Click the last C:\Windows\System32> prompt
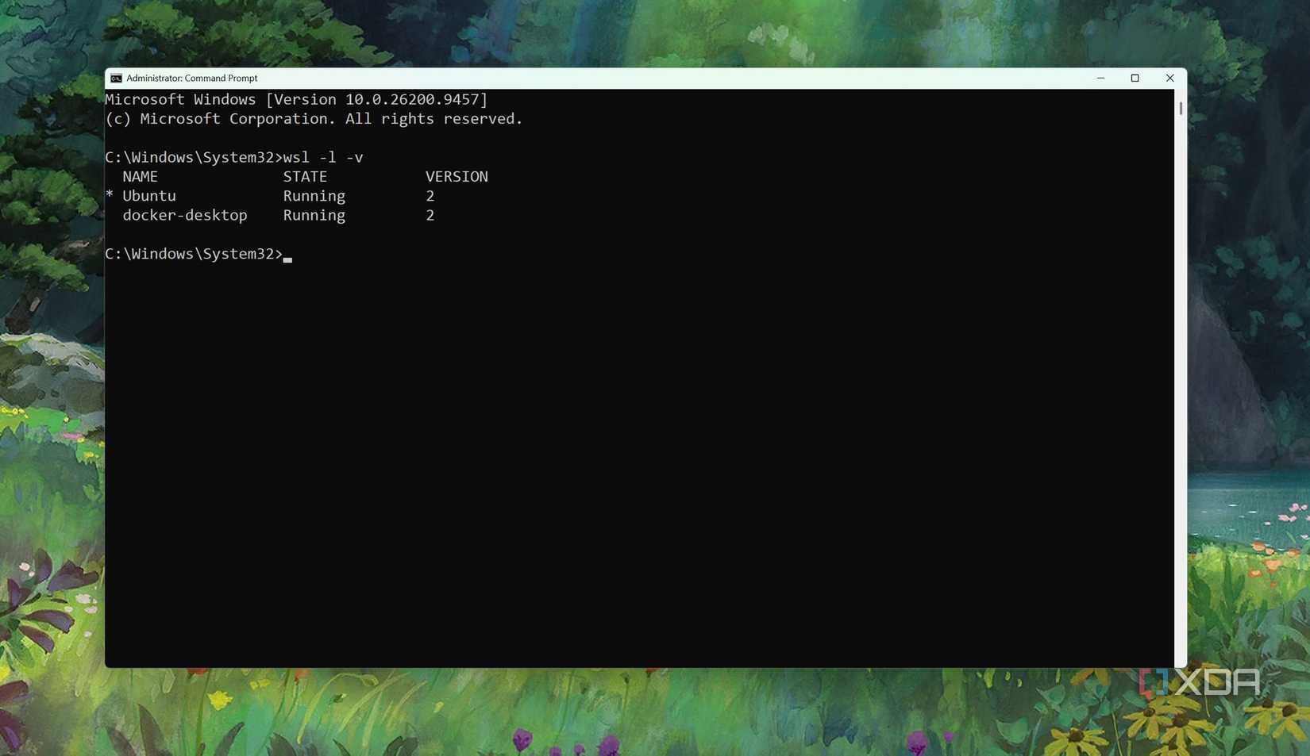The height and width of the screenshot is (756, 1310). click(194, 254)
